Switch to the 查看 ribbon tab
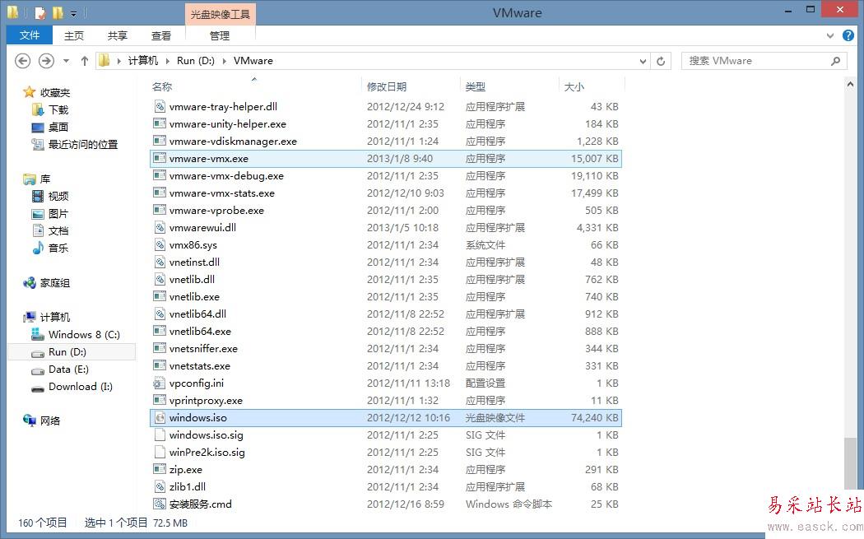 point(161,36)
